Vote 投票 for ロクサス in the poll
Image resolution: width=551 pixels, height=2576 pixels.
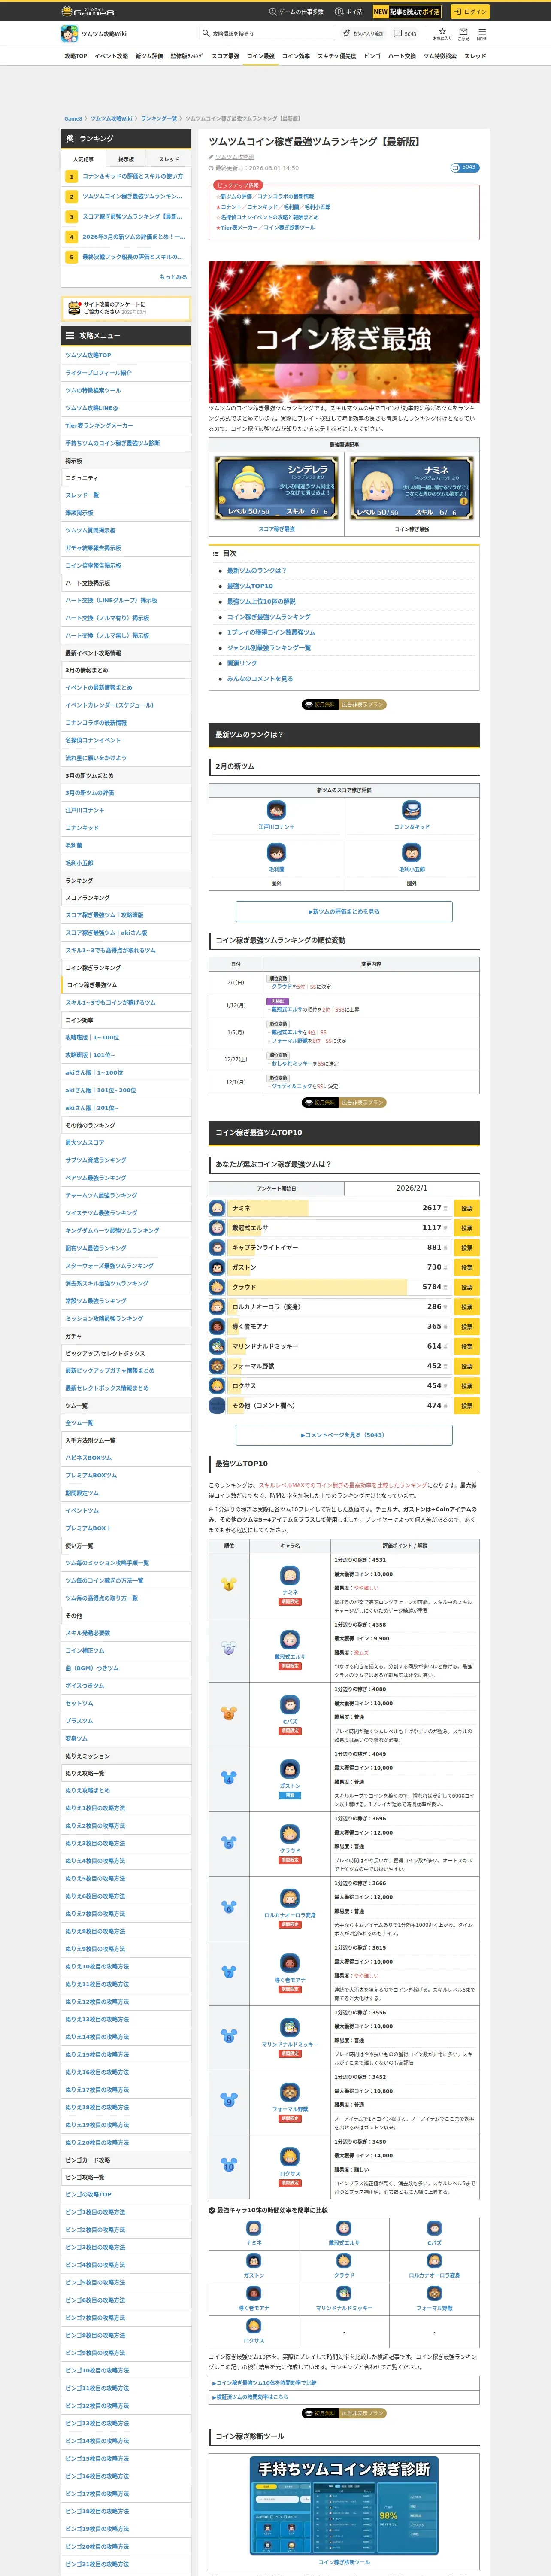(466, 1386)
